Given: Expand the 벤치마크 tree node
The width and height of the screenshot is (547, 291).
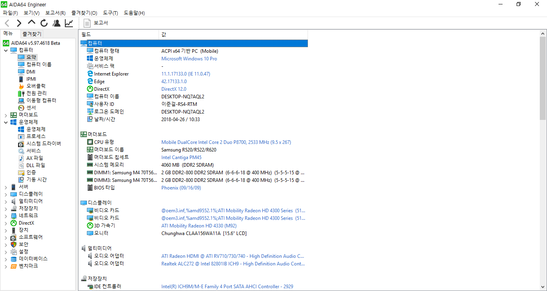Looking at the screenshot, I should (x=6, y=266).
